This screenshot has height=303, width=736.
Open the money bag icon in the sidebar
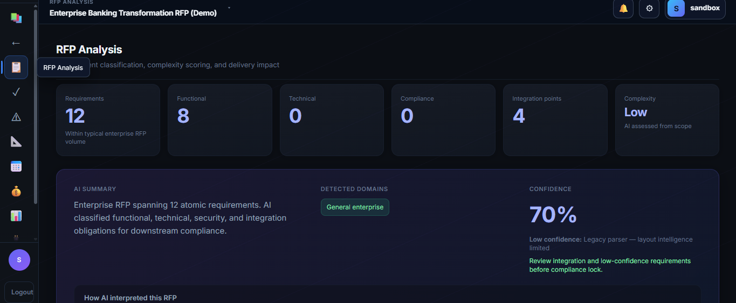point(16,191)
